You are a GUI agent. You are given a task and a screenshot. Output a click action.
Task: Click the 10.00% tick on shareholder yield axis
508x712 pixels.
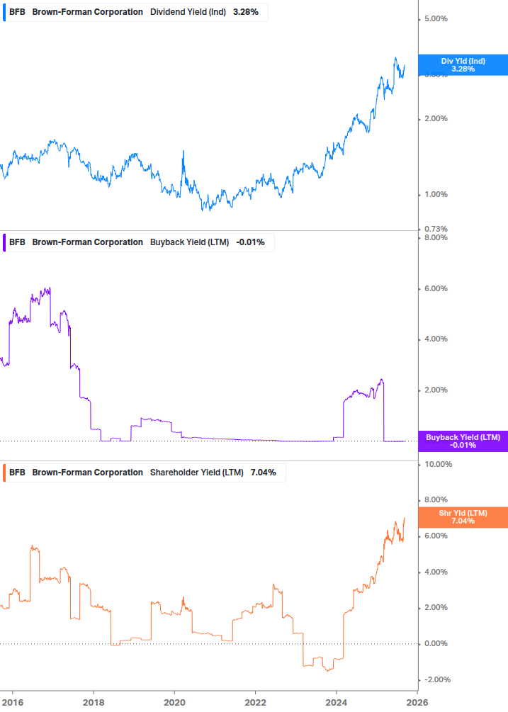coord(438,465)
